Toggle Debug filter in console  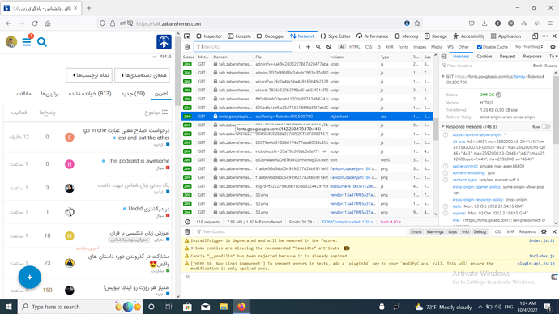480,231
